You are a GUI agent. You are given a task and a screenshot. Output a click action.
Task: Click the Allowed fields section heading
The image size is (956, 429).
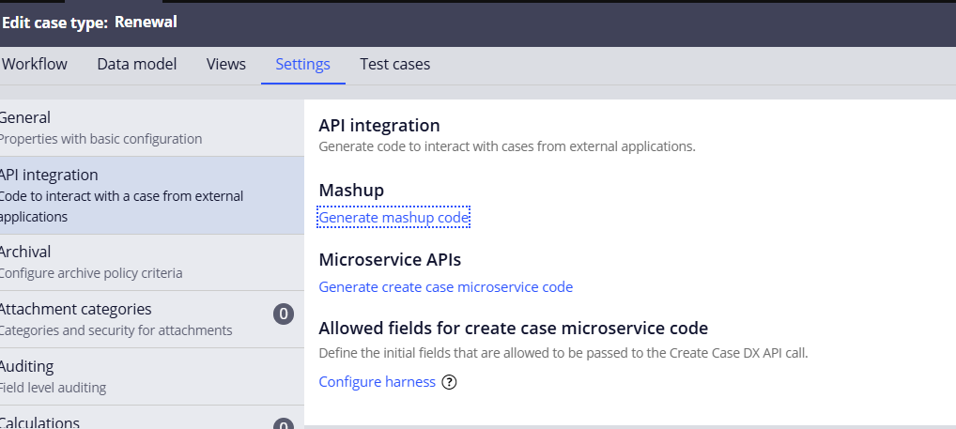point(513,328)
